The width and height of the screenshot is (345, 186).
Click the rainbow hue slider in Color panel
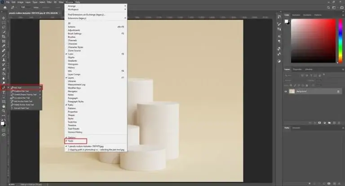341,41
